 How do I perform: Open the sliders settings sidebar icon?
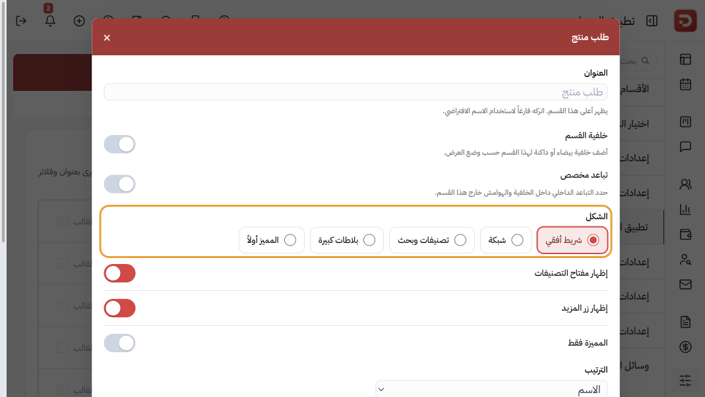[x=685, y=381]
